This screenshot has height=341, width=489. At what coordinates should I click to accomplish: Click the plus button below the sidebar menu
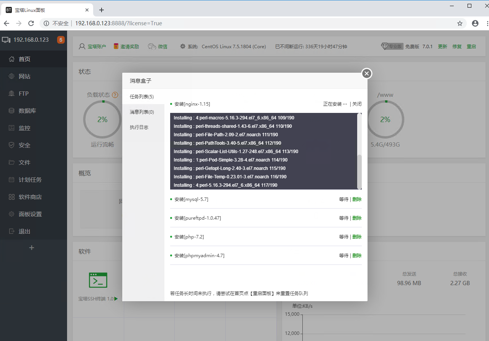coord(31,248)
